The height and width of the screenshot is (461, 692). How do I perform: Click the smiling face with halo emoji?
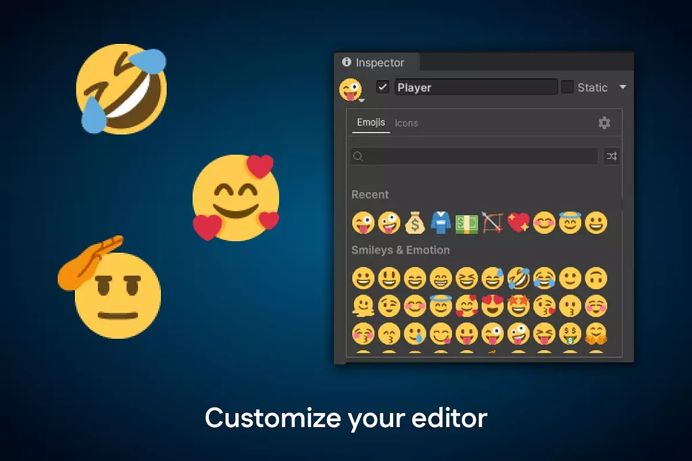440,306
